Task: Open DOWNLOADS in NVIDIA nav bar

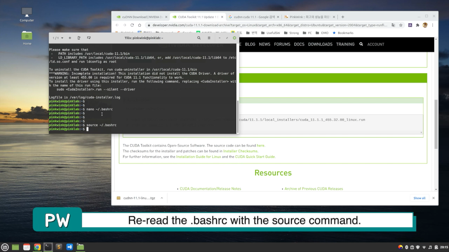Action: coord(320,44)
